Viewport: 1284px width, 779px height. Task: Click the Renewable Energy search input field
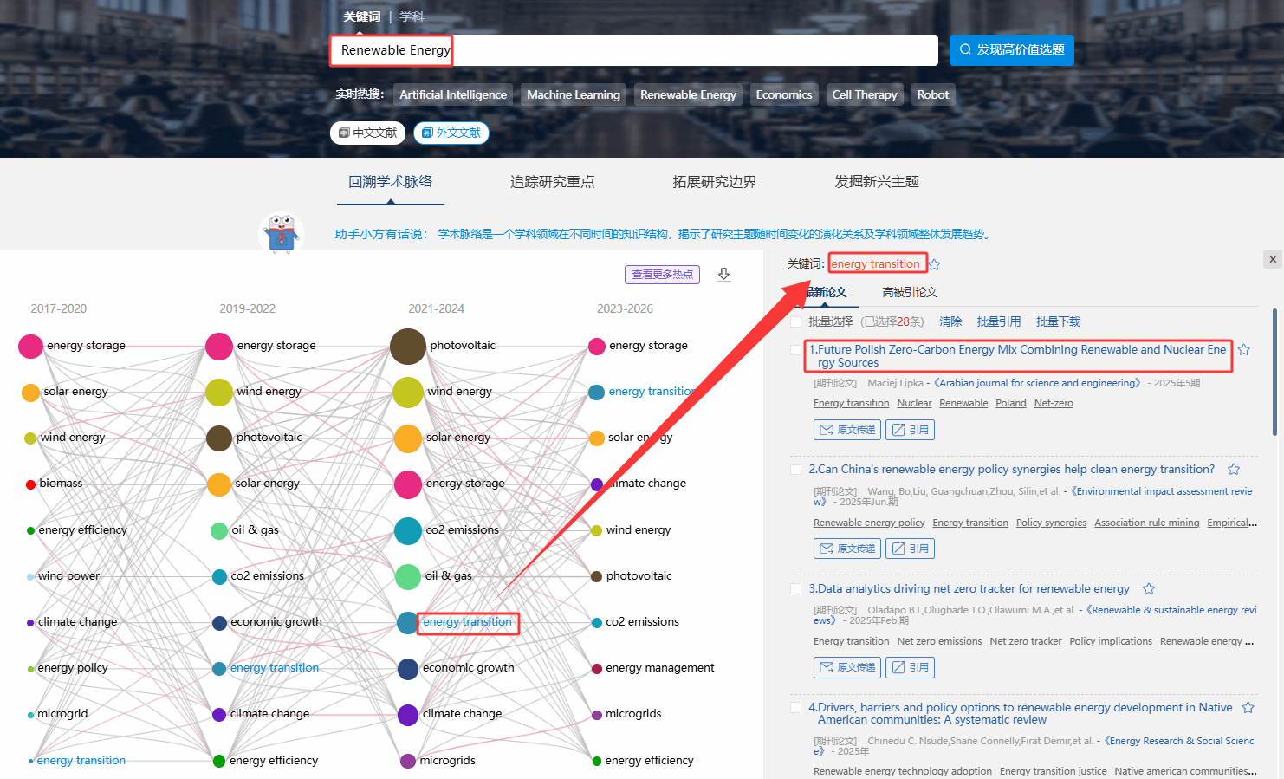tap(632, 50)
